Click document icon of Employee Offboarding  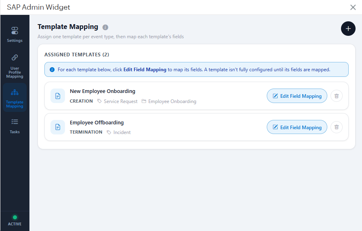click(58, 127)
